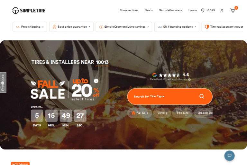The width and height of the screenshot is (247, 165).
Task: Open the Learn menu
Action: (193, 10)
